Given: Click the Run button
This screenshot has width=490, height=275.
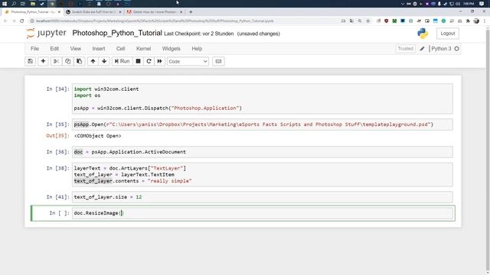Looking at the screenshot, I should pos(122,61).
